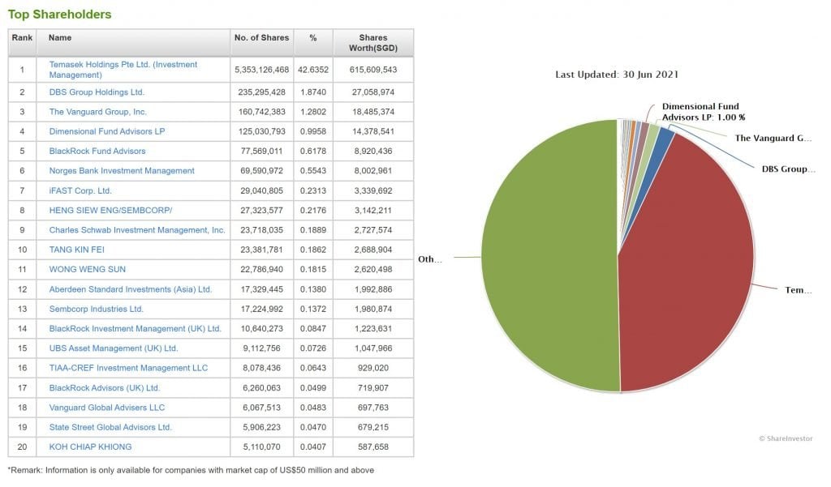Viewport: 831px width, 487px height.
Task: Click The Vanguard Group, Inc. link
Action: [x=98, y=112]
